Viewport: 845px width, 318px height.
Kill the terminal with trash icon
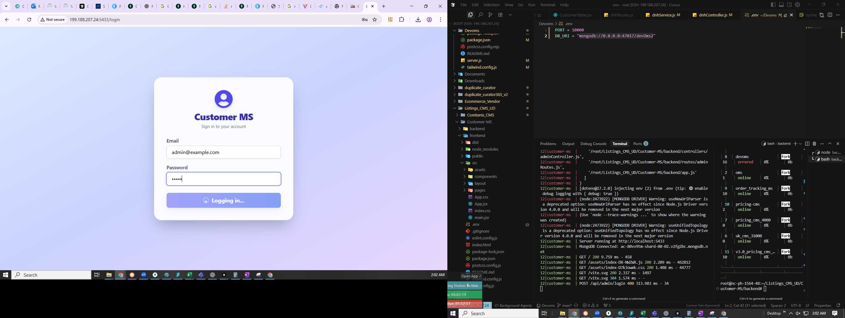815,143
